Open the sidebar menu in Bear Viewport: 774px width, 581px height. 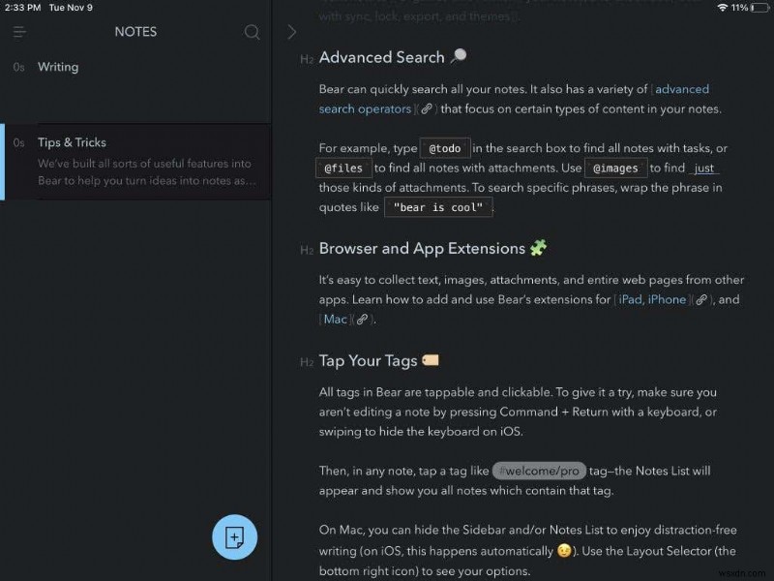[x=19, y=31]
